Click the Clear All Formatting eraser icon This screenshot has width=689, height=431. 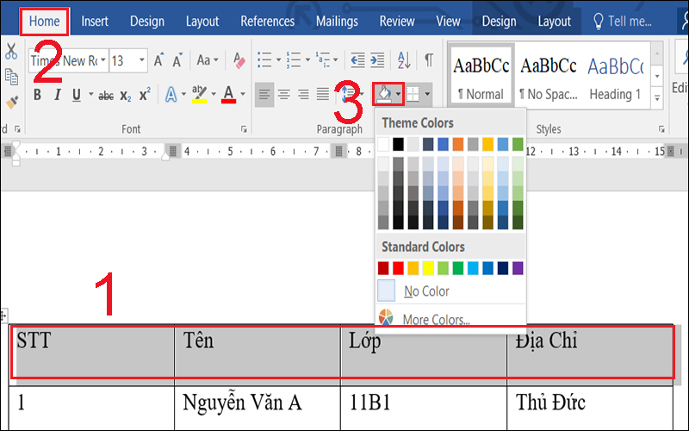click(240, 60)
